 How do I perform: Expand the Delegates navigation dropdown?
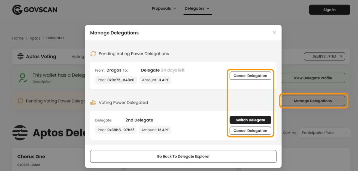coord(197,8)
